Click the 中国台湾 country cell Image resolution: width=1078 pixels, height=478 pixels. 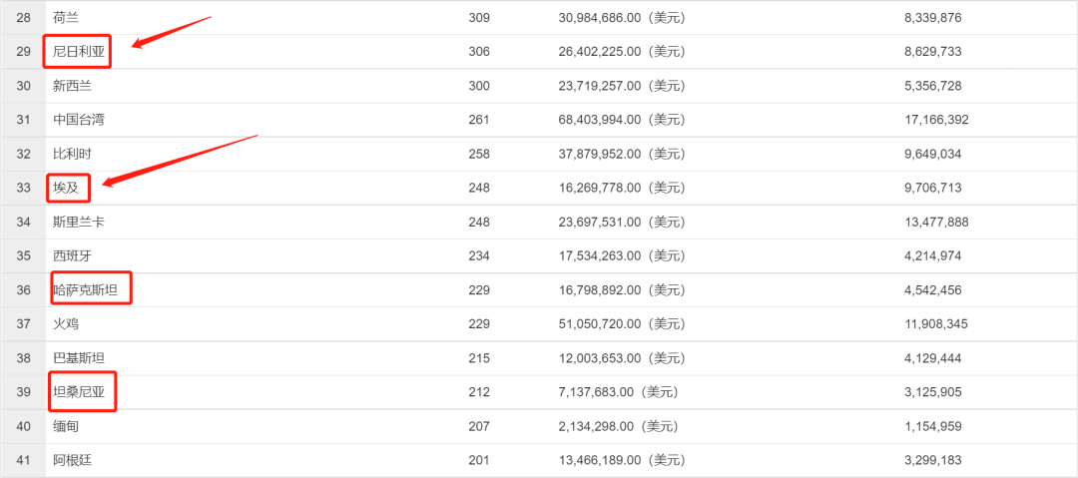[79, 120]
